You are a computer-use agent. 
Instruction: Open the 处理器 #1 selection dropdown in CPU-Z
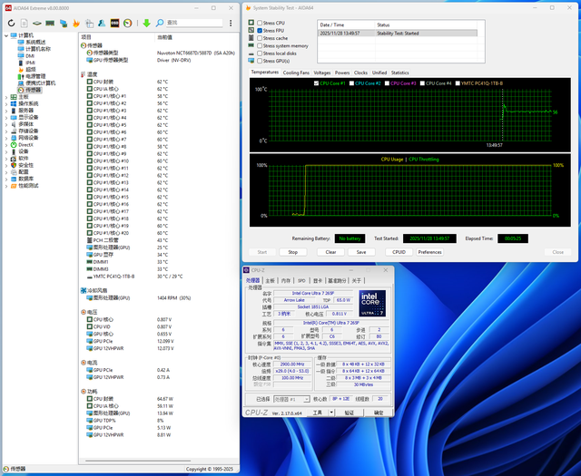[x=292, y=398]
